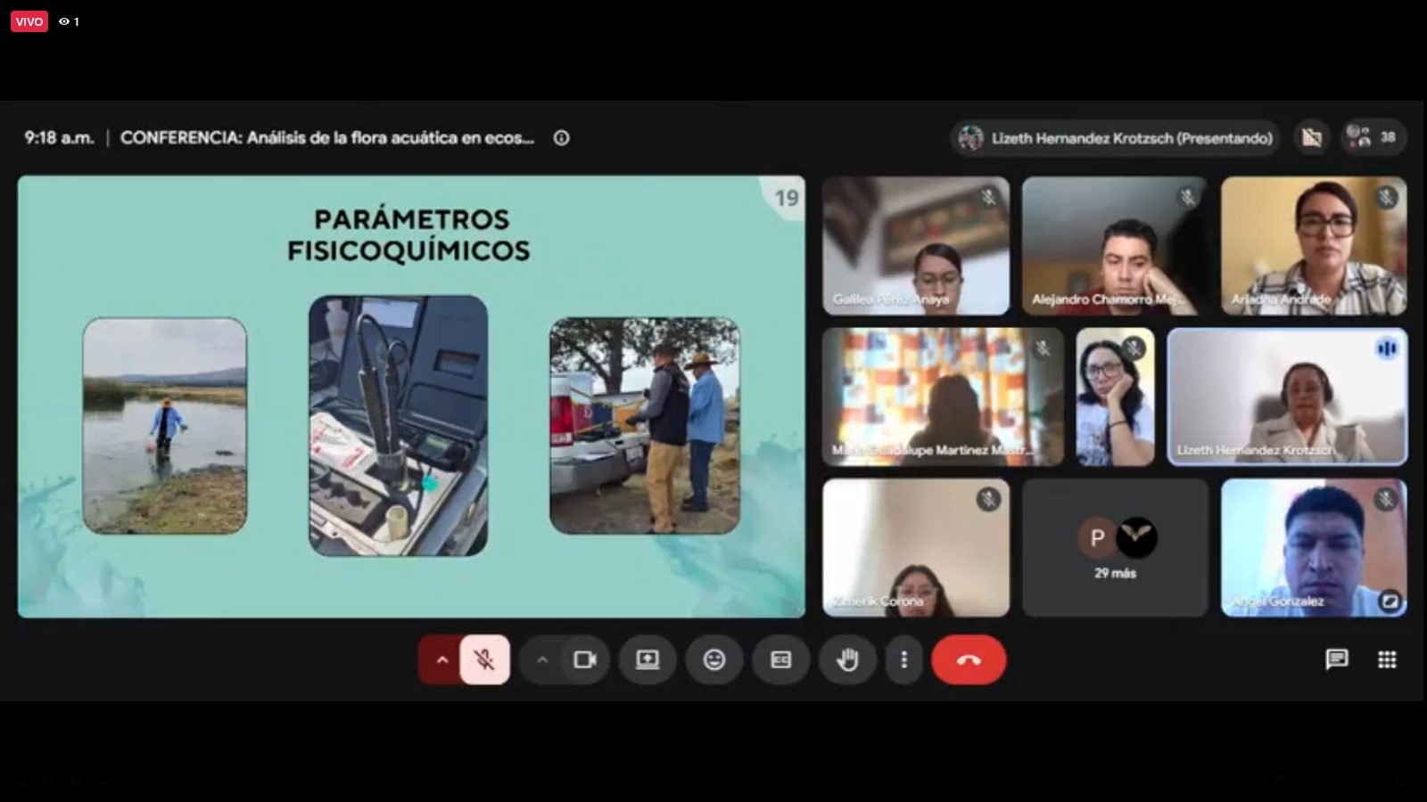Toggle the muted microphone button

484,660
